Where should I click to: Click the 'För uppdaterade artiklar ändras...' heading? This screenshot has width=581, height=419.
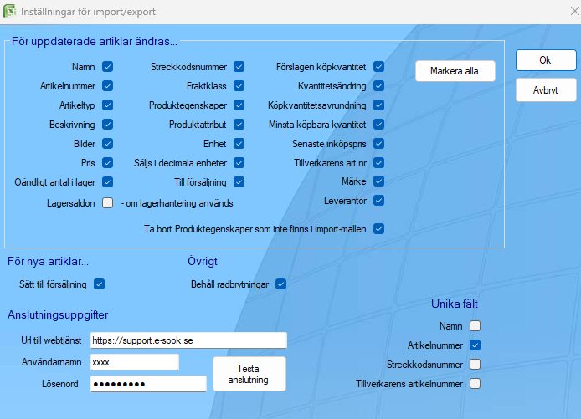(x=95, y=41)
